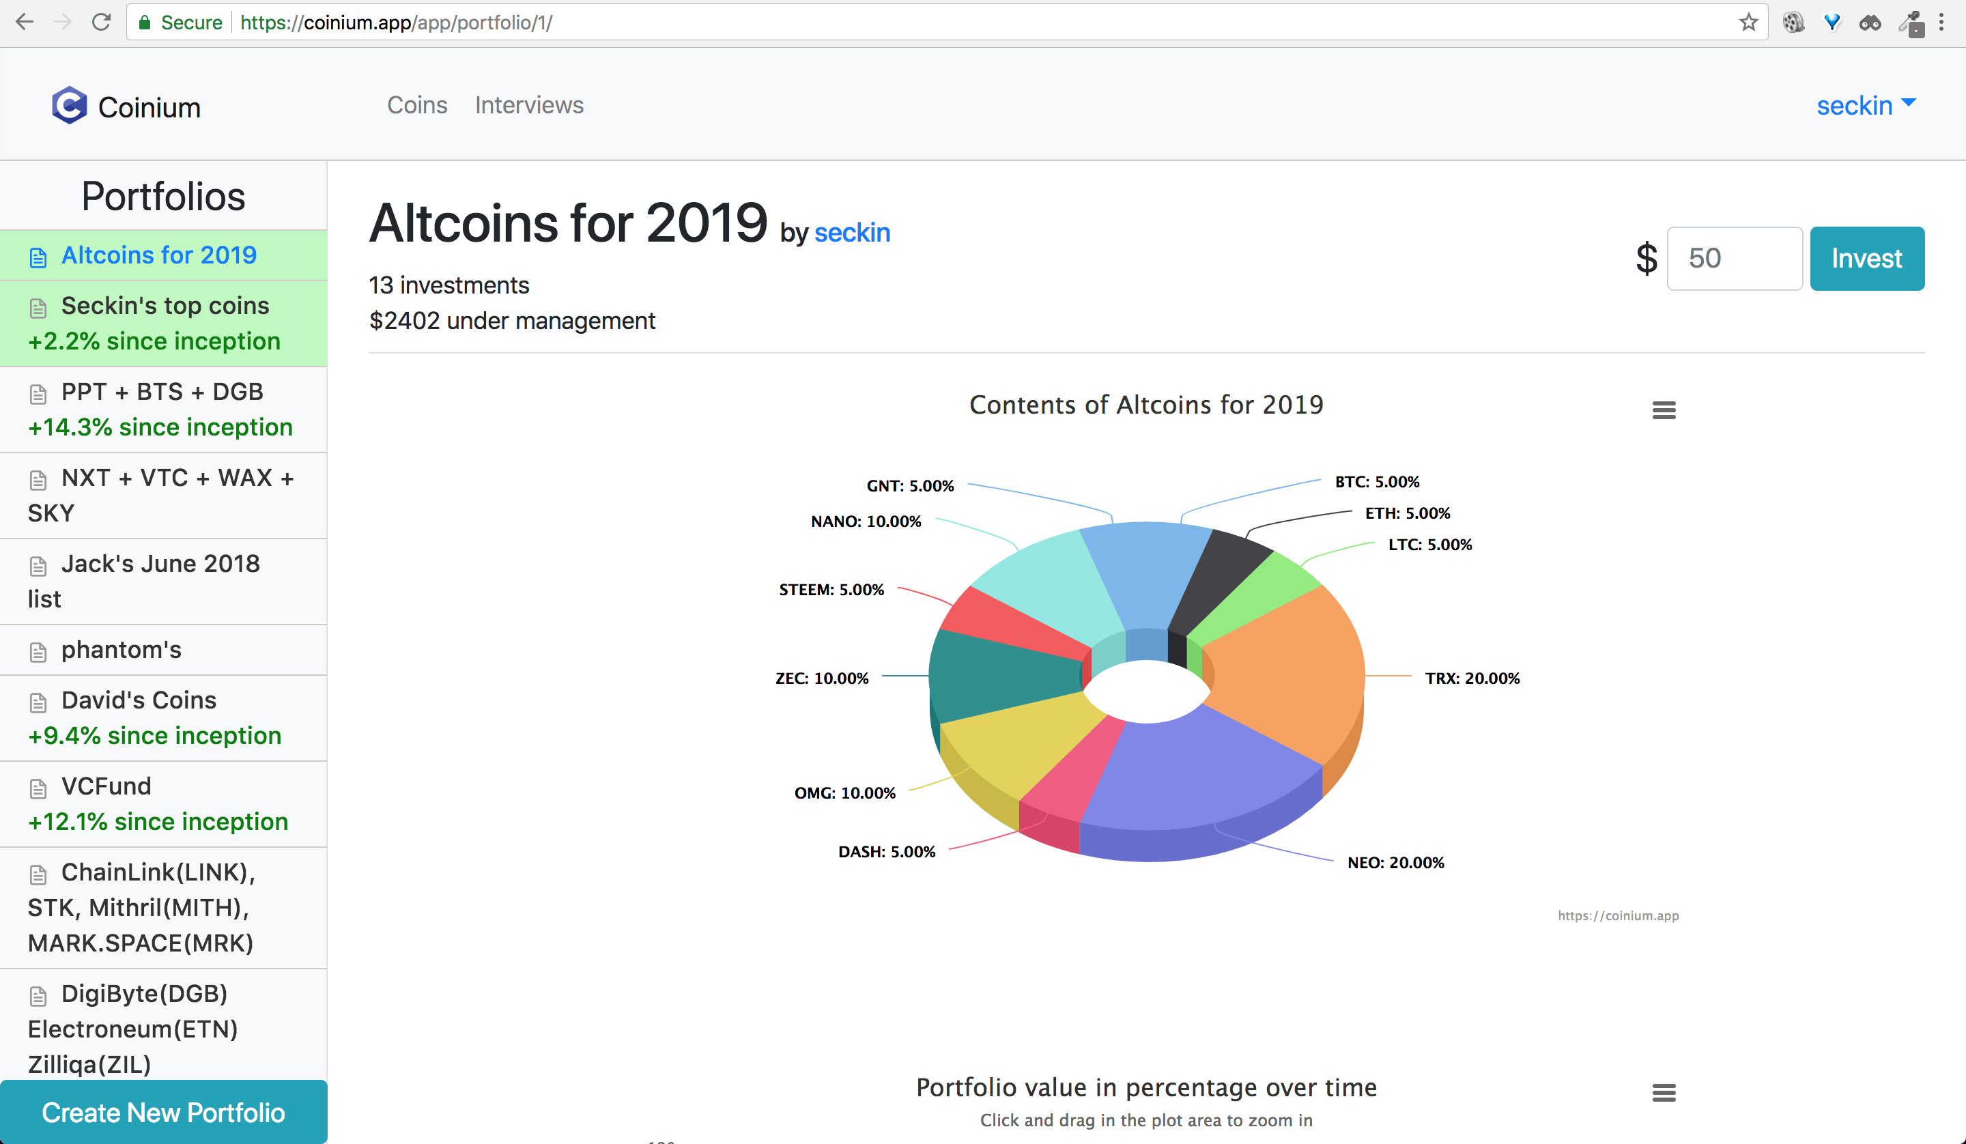Reload the page with the refresh icon
Image resolution: width=1966 pixels, height=1144 pixels.
[102, 22]
